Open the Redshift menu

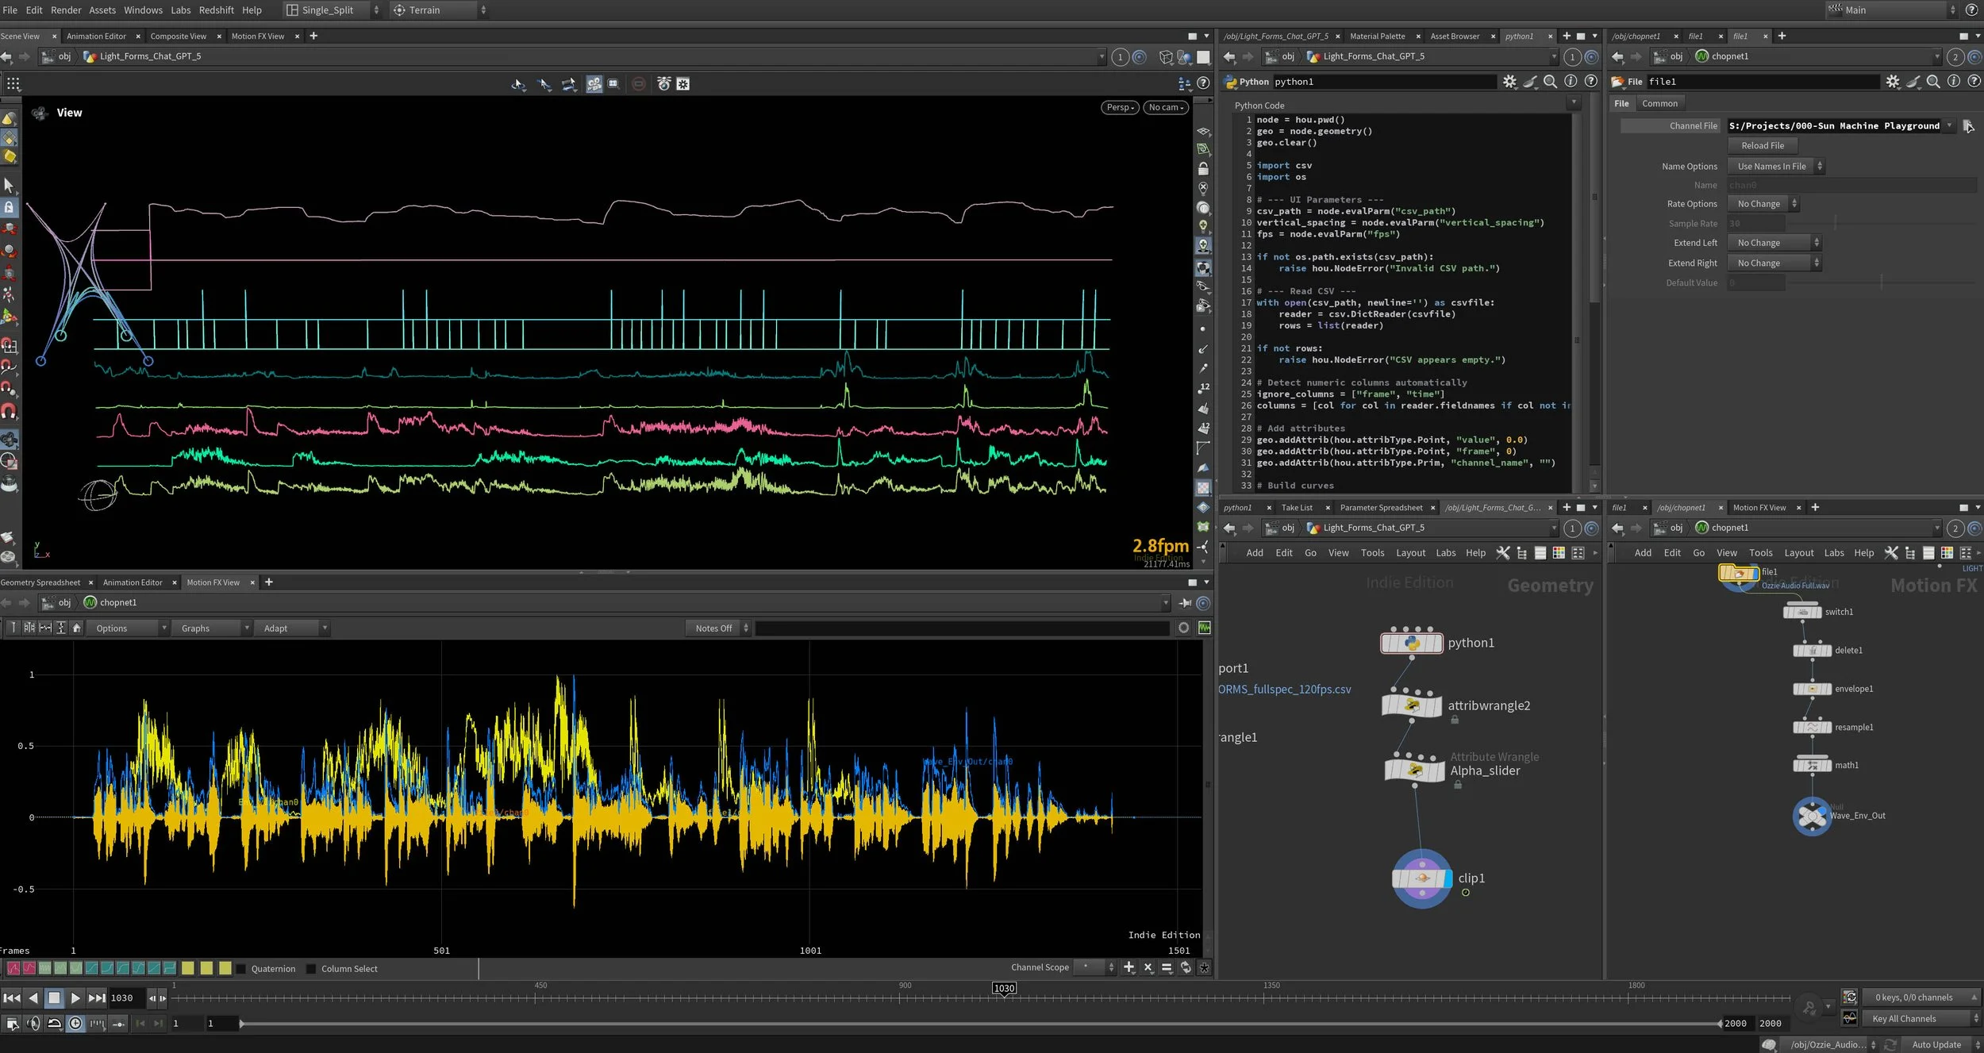pyautogui.click(x=216, y=10)
